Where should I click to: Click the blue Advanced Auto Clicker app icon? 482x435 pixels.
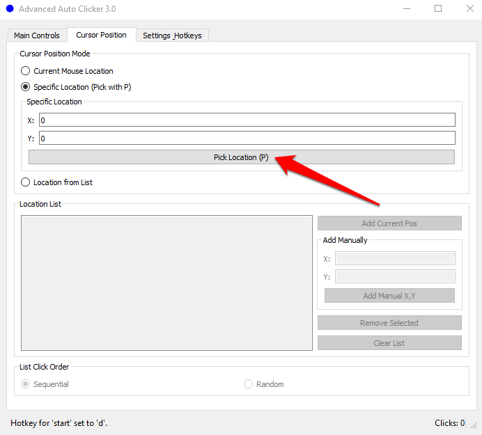[10, 8]
